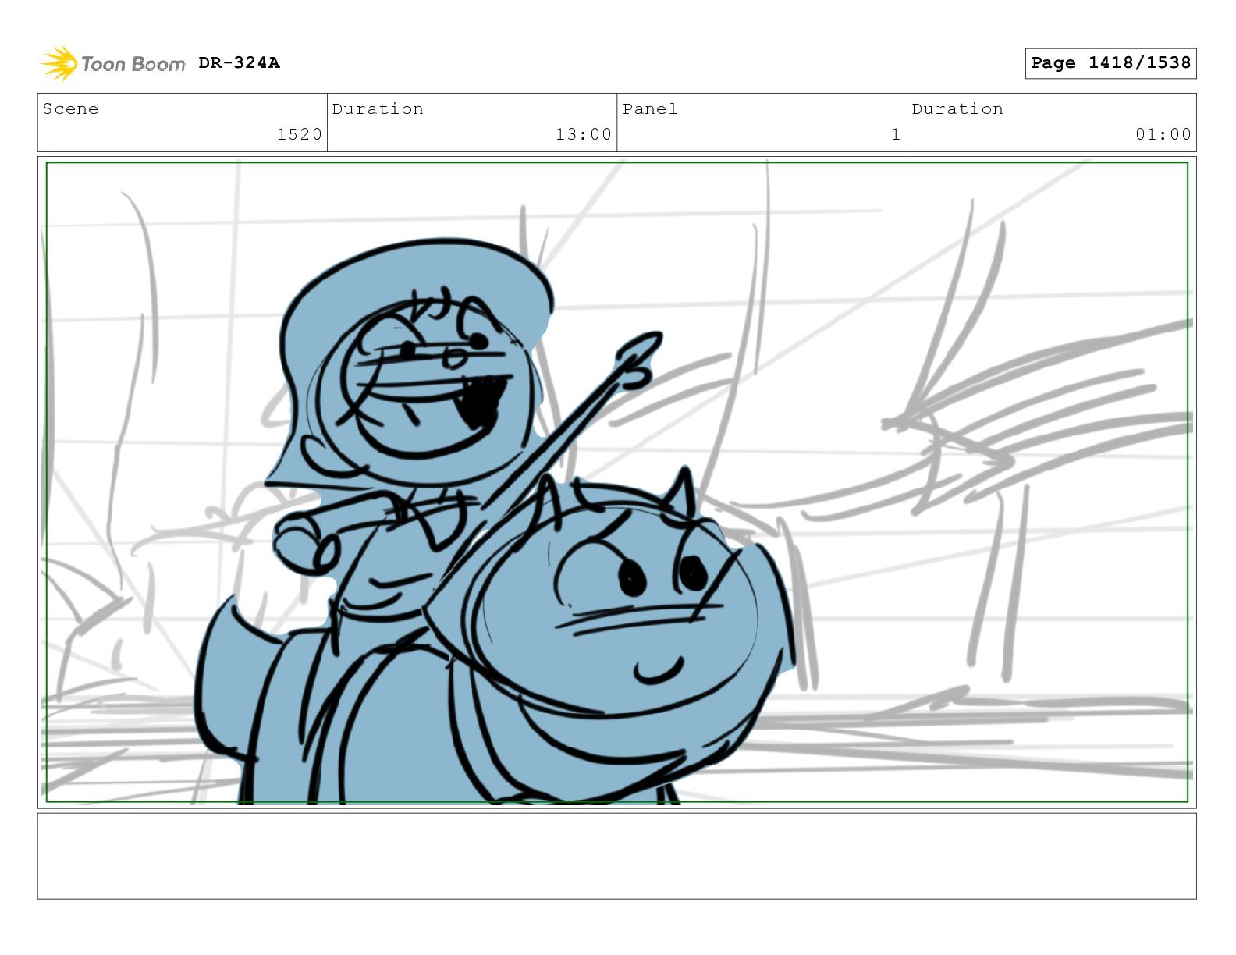This screenshot has height=955, width=1236.
Task: Select the DR-324A project title text
Action: [239, 62]
